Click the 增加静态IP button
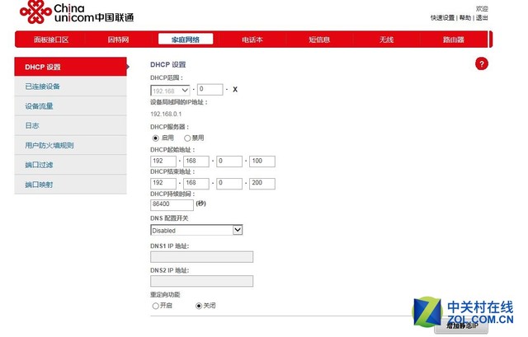 pyautogui.click(x=461, y=325)
